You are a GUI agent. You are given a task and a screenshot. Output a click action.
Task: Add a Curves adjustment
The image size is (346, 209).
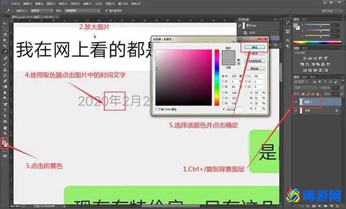(x=315, y=58)
